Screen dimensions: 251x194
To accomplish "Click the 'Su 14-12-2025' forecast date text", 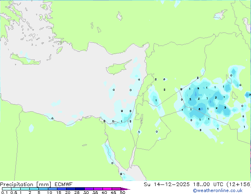I will [167, 184].
